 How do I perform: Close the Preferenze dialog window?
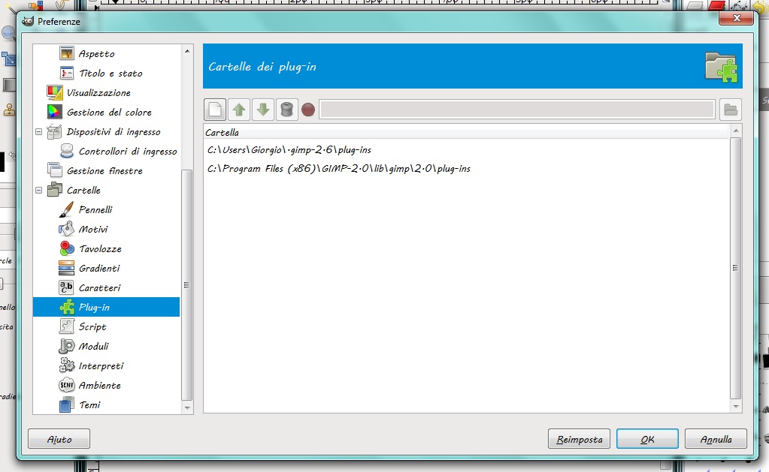pos(736,18)
